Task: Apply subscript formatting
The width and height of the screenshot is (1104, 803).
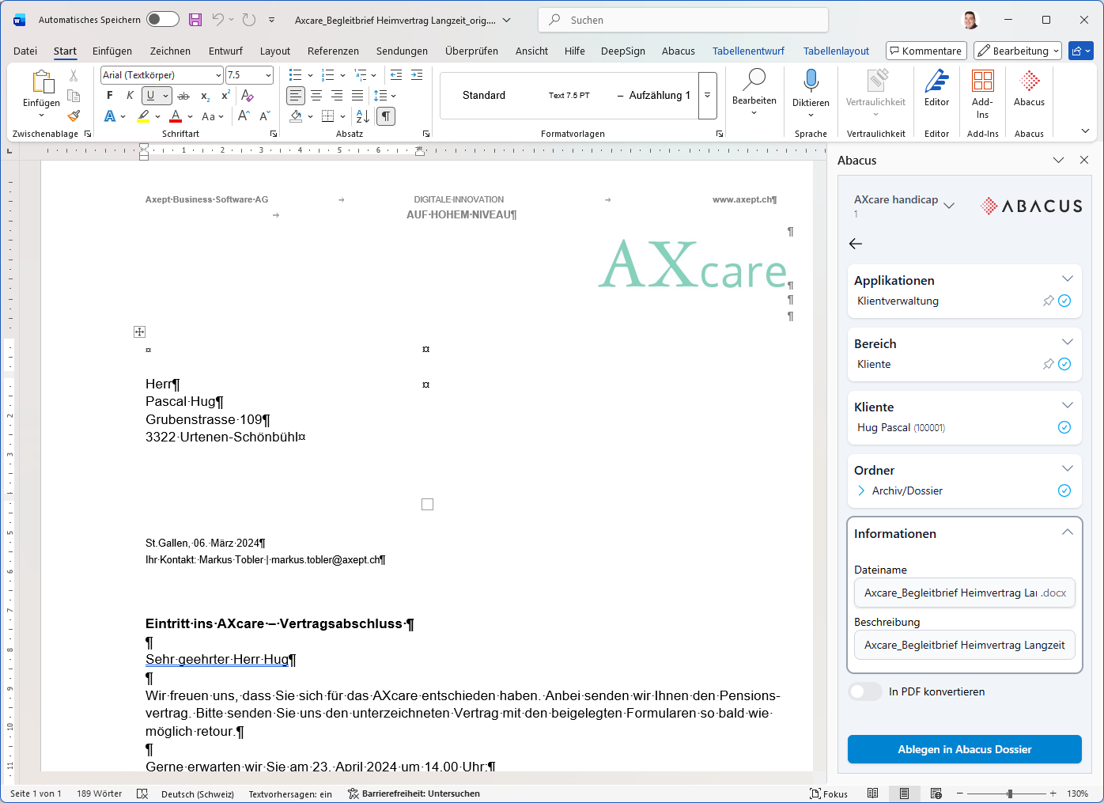Action: point(205,96)
